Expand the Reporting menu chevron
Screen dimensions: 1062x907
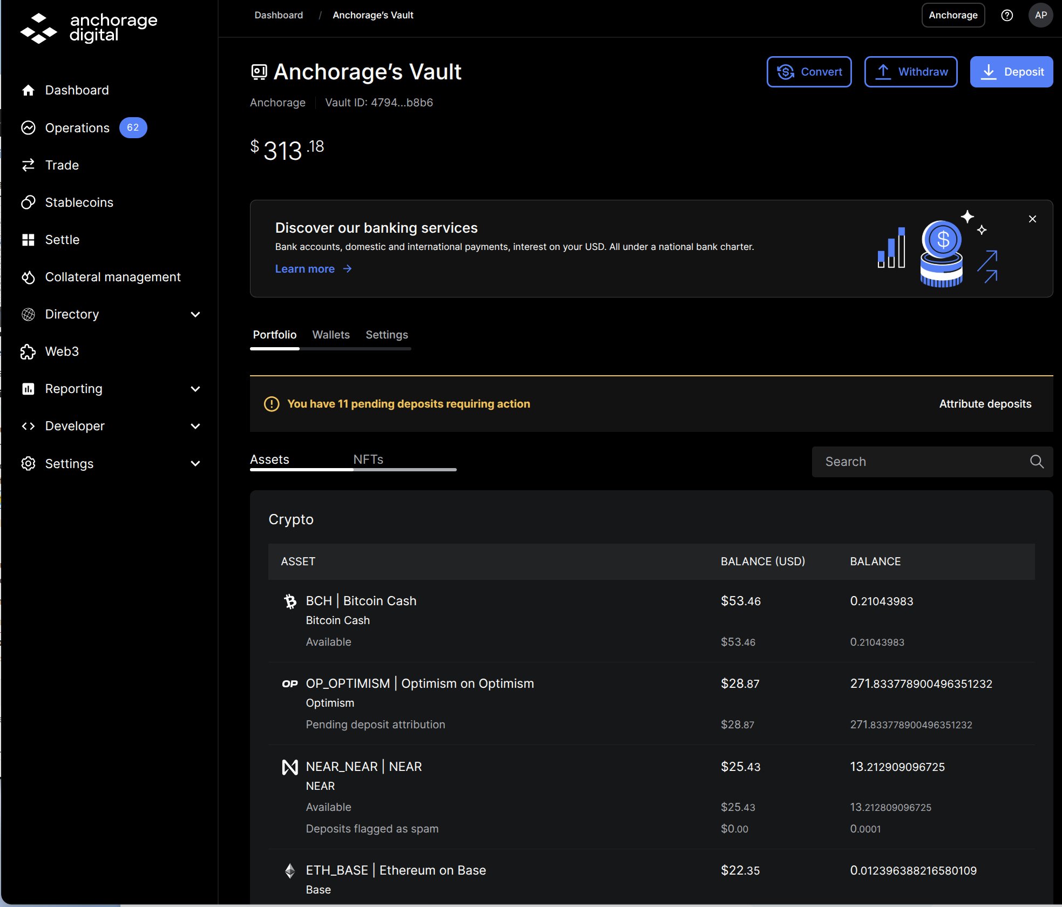(x=195, y=389)
